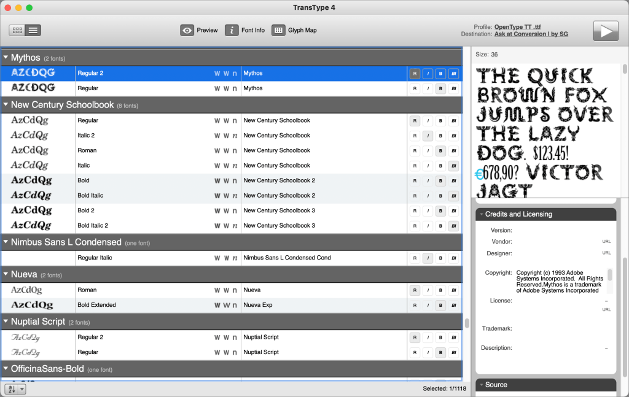The image size is (629, 397).
Task: Toggle I style on Italic 2 row
Action: point(428,136)
